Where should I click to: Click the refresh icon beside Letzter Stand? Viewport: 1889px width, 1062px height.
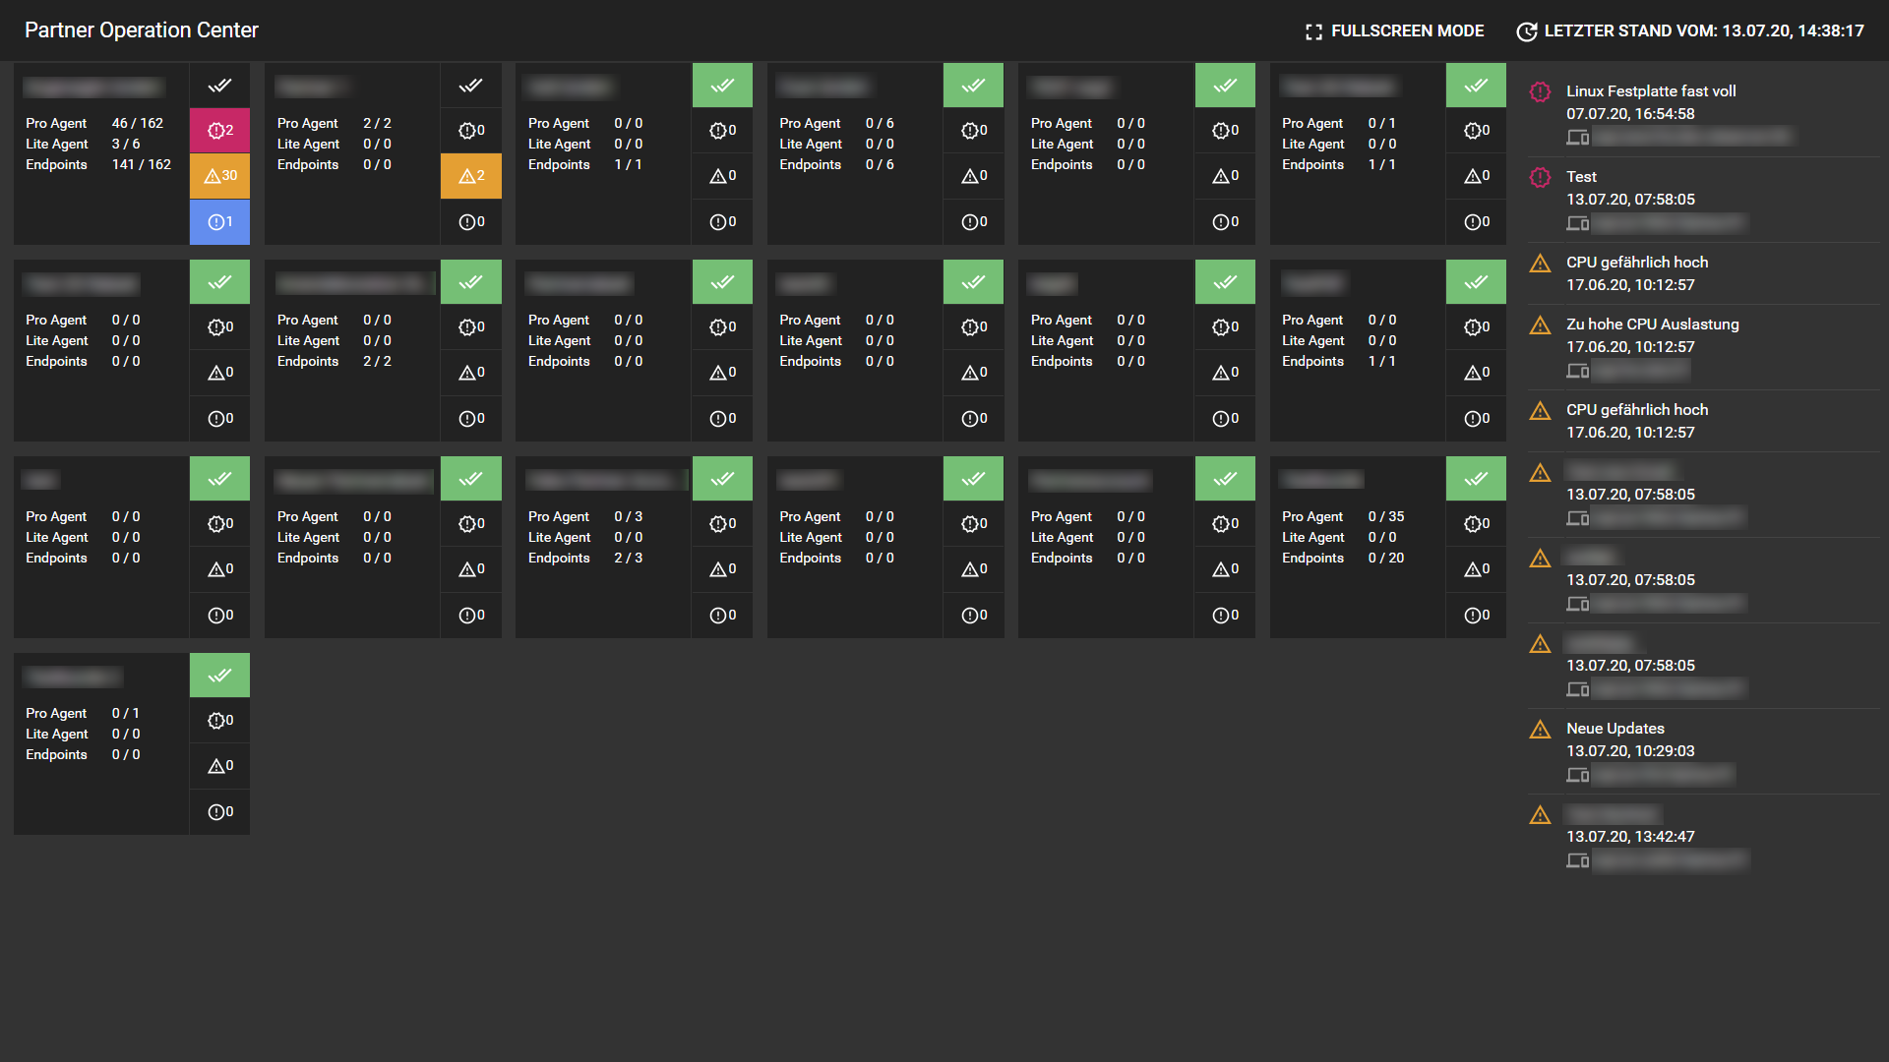[1526, 31]
